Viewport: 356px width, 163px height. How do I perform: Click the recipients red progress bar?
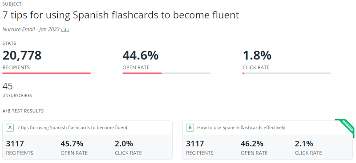point(47,73)
